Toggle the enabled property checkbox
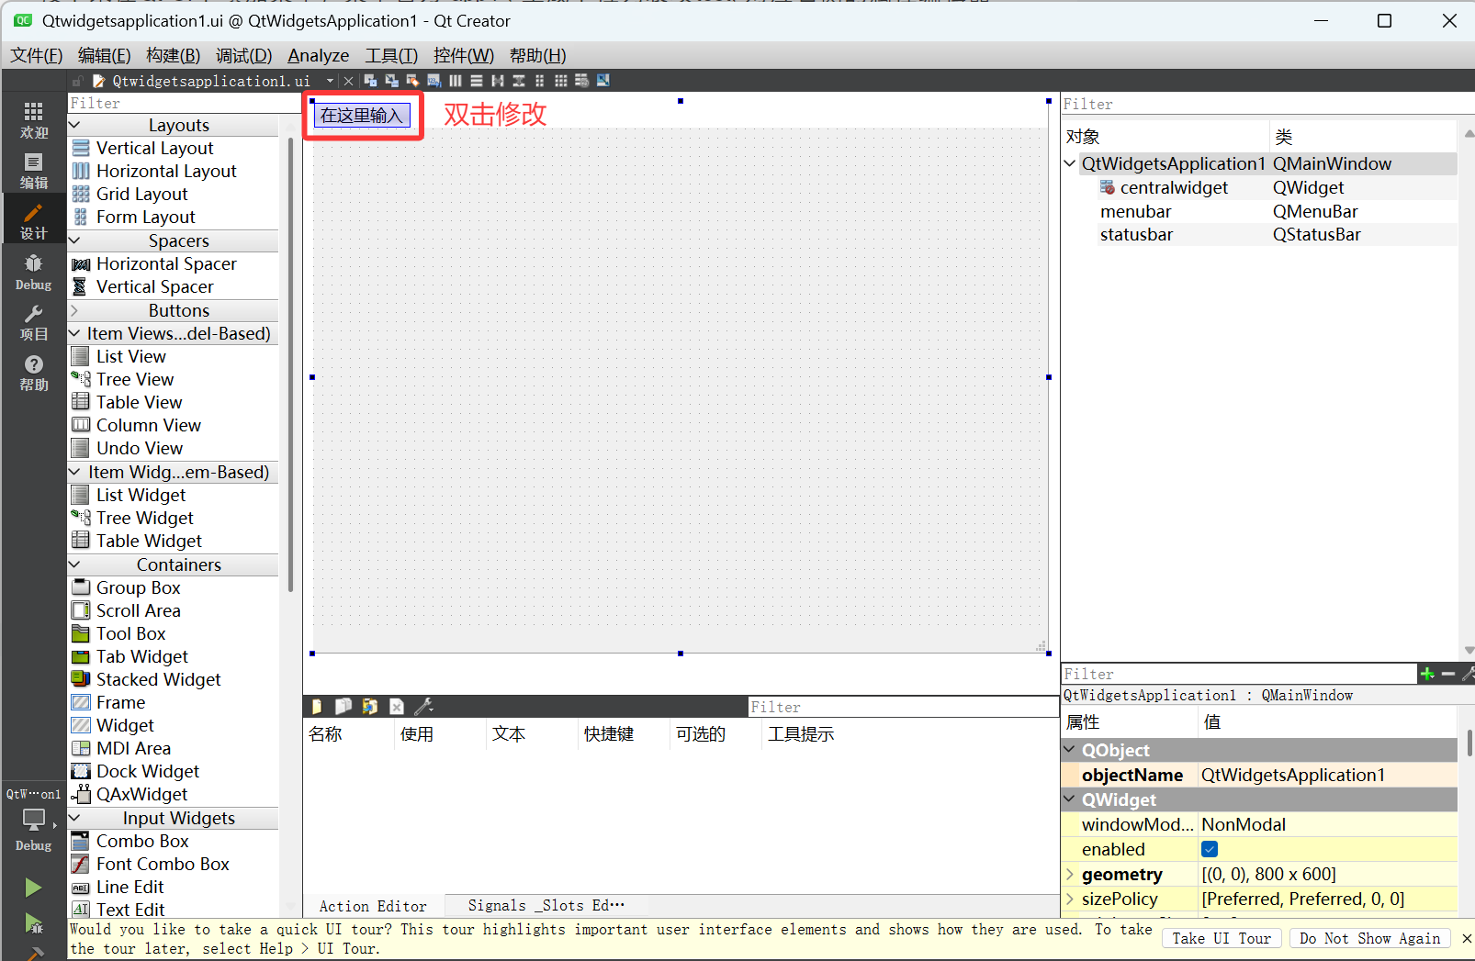 point(1210,849)
